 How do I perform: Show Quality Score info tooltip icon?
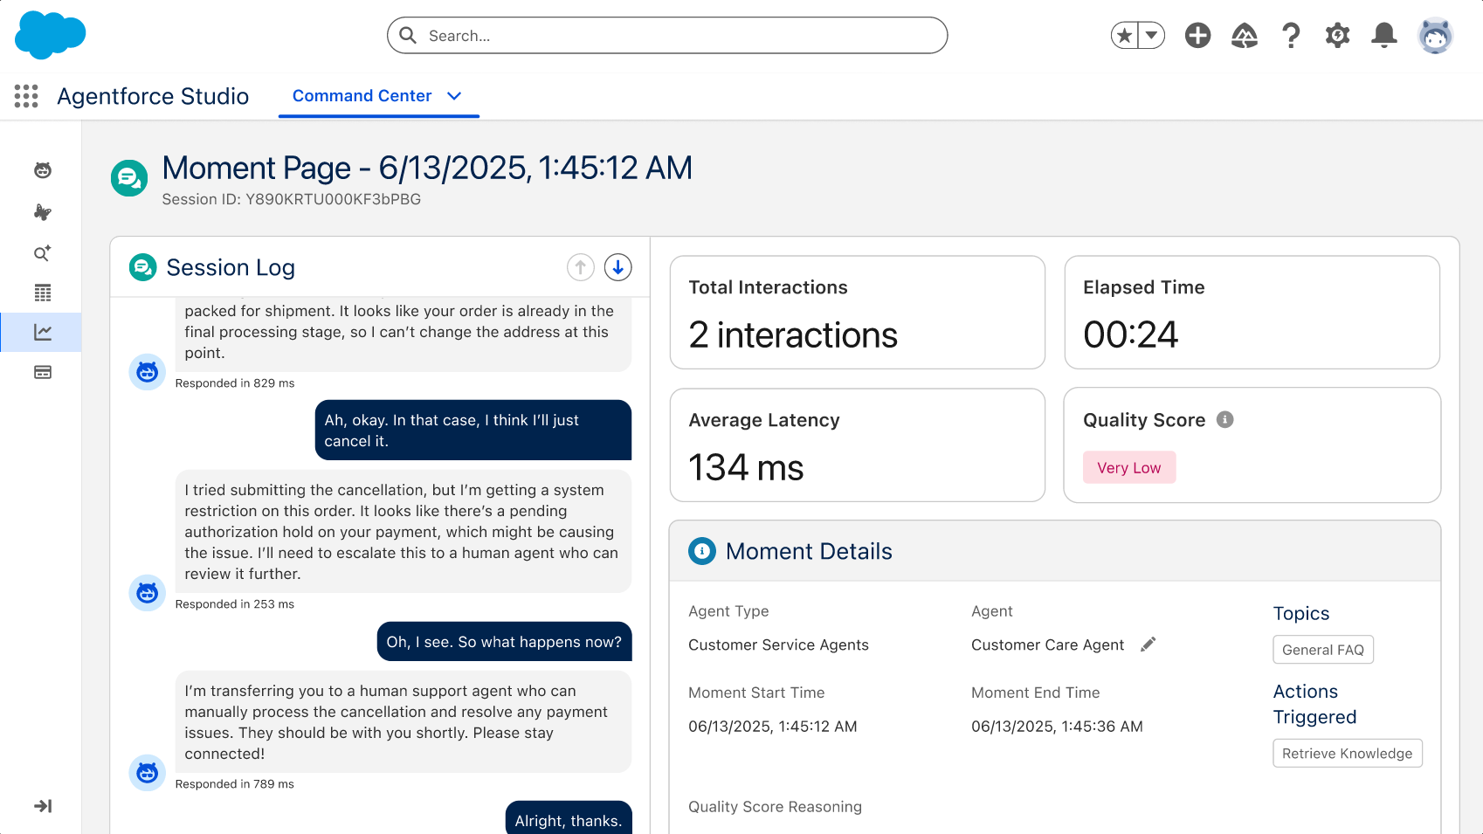1225,420
